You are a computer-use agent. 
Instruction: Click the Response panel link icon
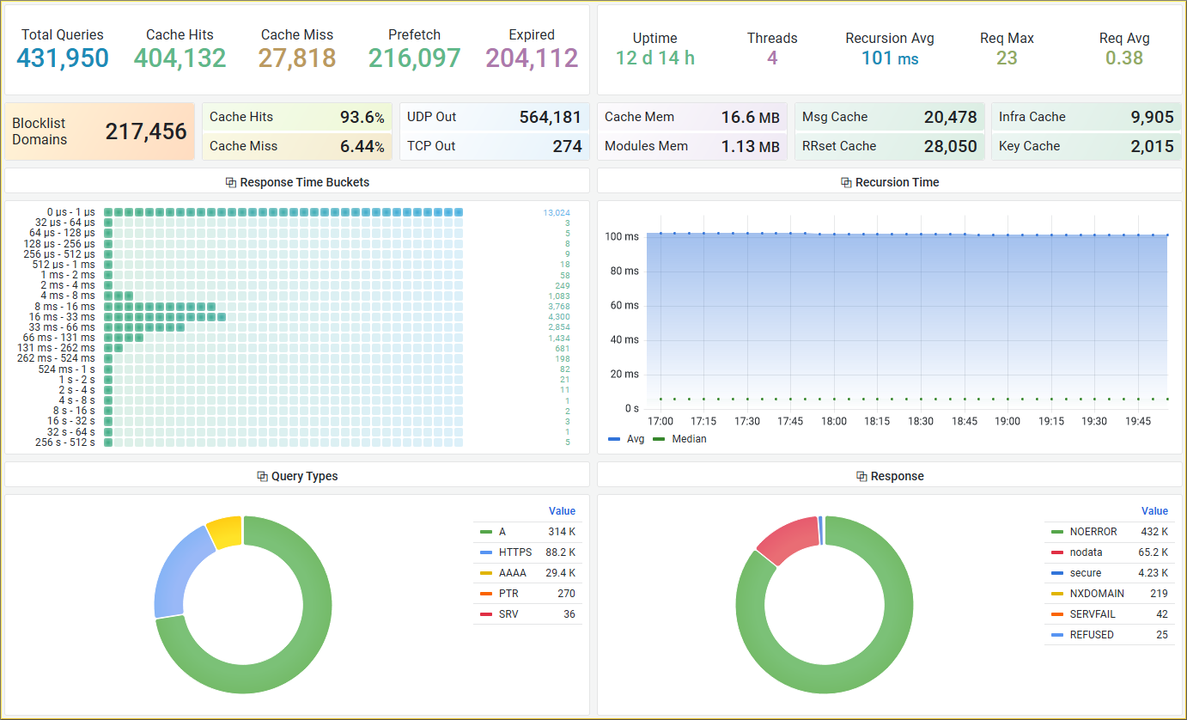[861, 476]
